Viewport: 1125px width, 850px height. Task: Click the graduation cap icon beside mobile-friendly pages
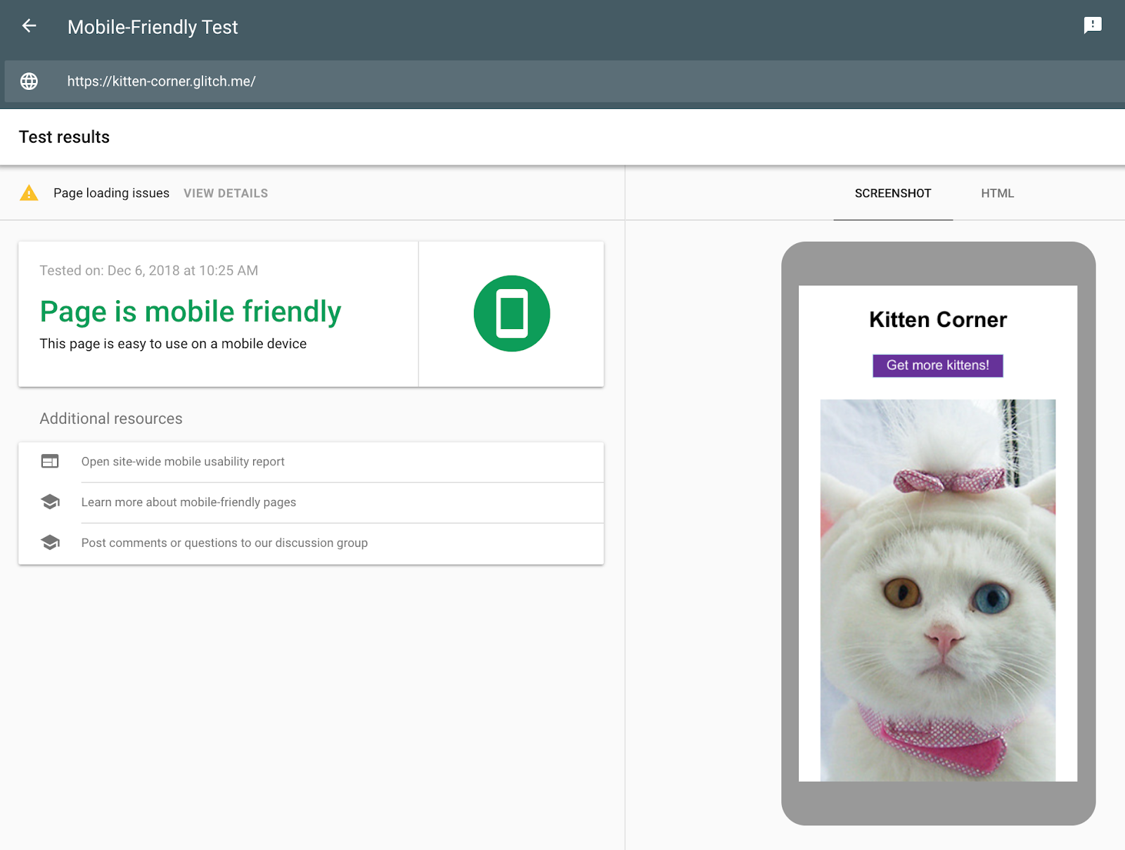point(50,502)
